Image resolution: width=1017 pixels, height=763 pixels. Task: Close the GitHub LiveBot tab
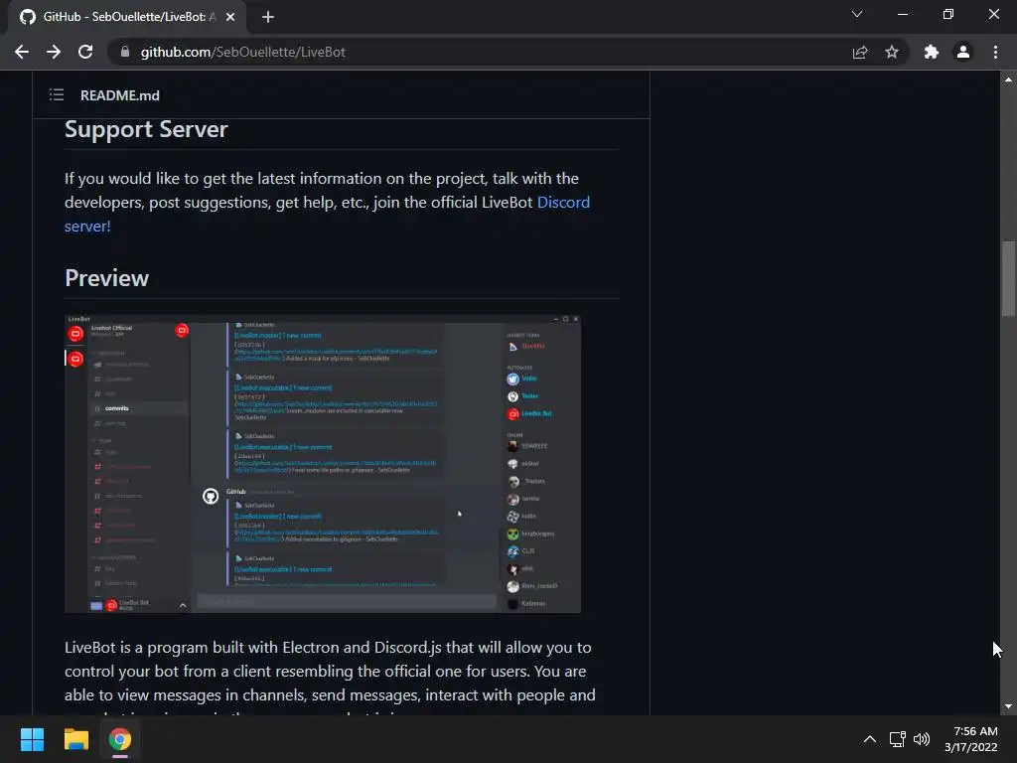point(230,17)
